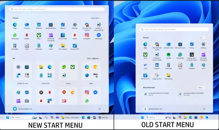Open the Utilities & tools category folder
This screenshot has height=130, width=219.
pyautogui.click(x=23, y=71)
